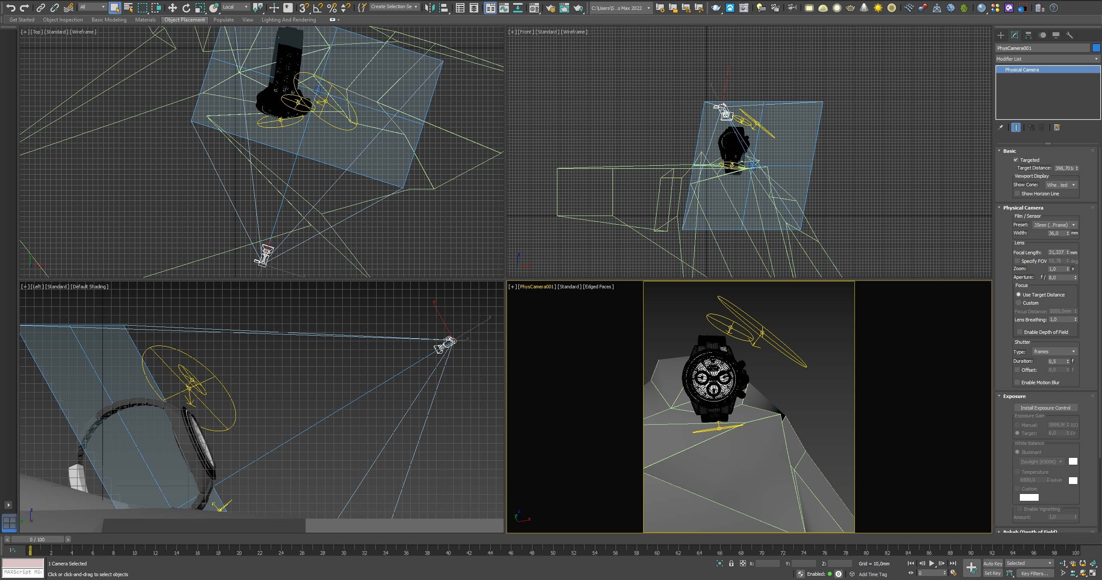Switch to the Hierarchy command panel
Viewport: 1102px width, 580px height.
point(1028,35)
